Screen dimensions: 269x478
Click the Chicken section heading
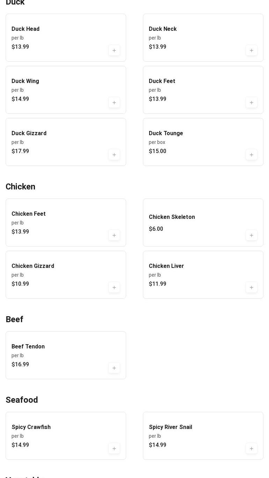click(20, 187)
